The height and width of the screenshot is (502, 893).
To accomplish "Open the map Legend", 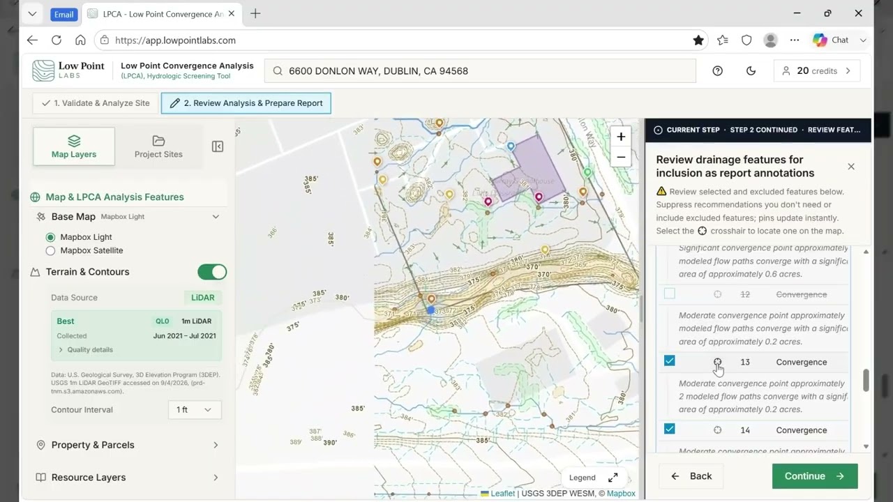I will (x=583, y=478).
